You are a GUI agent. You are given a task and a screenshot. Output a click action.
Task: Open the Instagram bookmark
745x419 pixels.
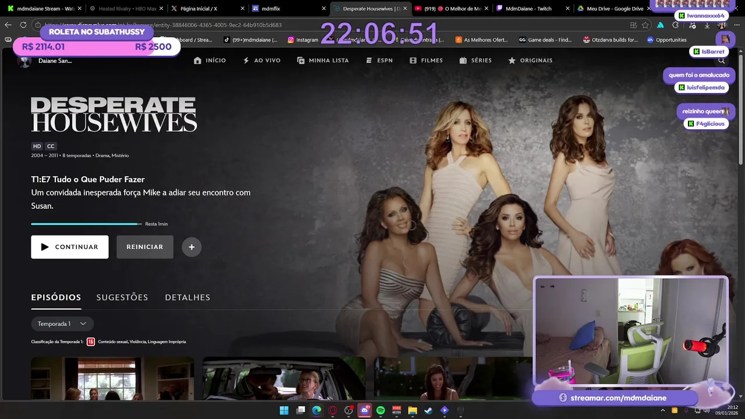303,40
